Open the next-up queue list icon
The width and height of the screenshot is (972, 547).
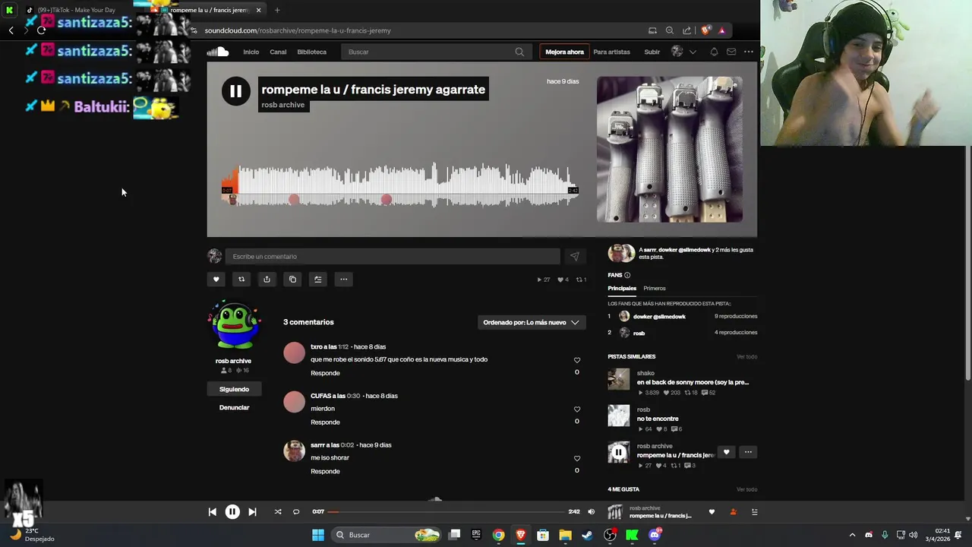[754, 512]
